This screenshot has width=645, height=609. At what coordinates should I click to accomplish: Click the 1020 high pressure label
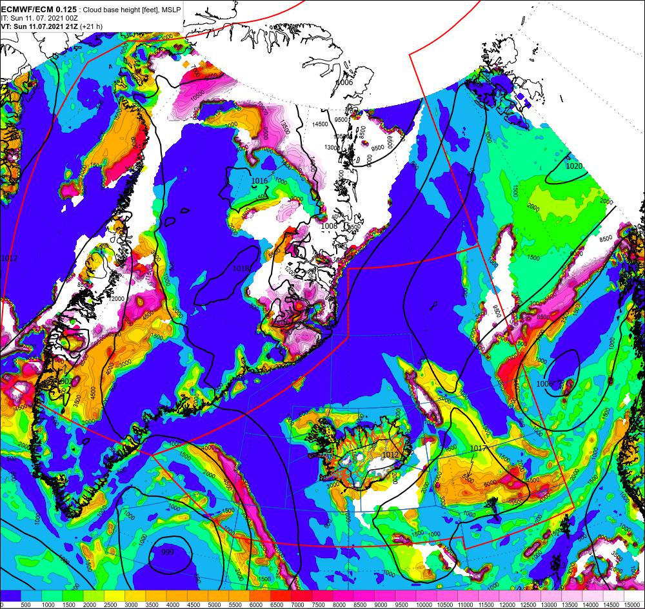(x=574, y=166)
